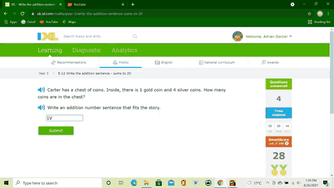This screenshot has height=188, width=334.
Task: Launch Microsoft Edge from the taskbar
Action: tap(134, 183)
